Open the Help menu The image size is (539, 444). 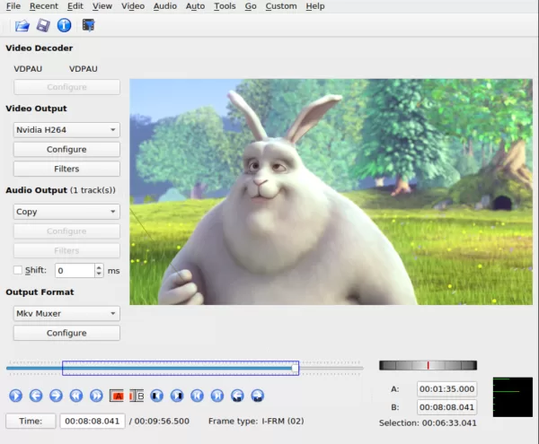tap(315, 6)
